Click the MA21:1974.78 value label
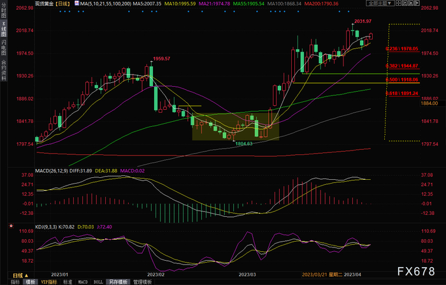The image size is (446, 285). pyautogui.click(x=215, y=4)
